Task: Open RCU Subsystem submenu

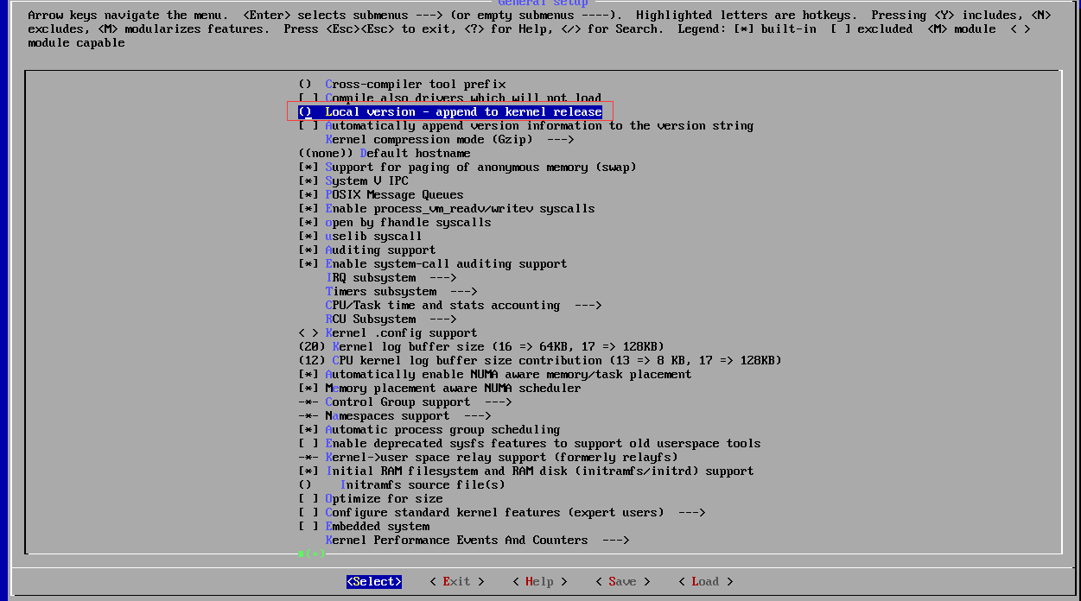Action: (x=391, y=319)
